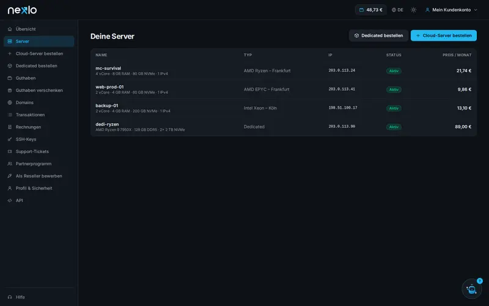Open Übersicht in the sidebar

click(39, 29)
